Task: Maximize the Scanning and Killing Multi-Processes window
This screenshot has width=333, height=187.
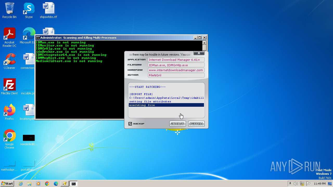Action: [x=200, y=38]
